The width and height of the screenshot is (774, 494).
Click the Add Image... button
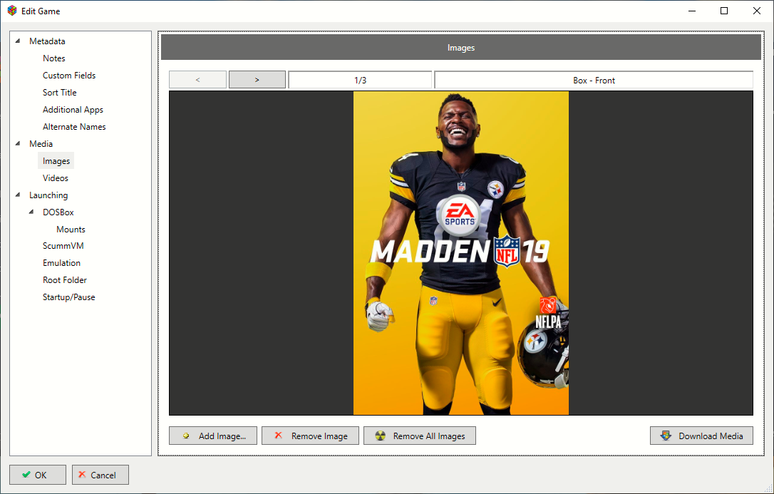213,436
